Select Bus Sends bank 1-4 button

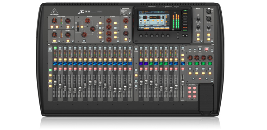click(115, 23)
